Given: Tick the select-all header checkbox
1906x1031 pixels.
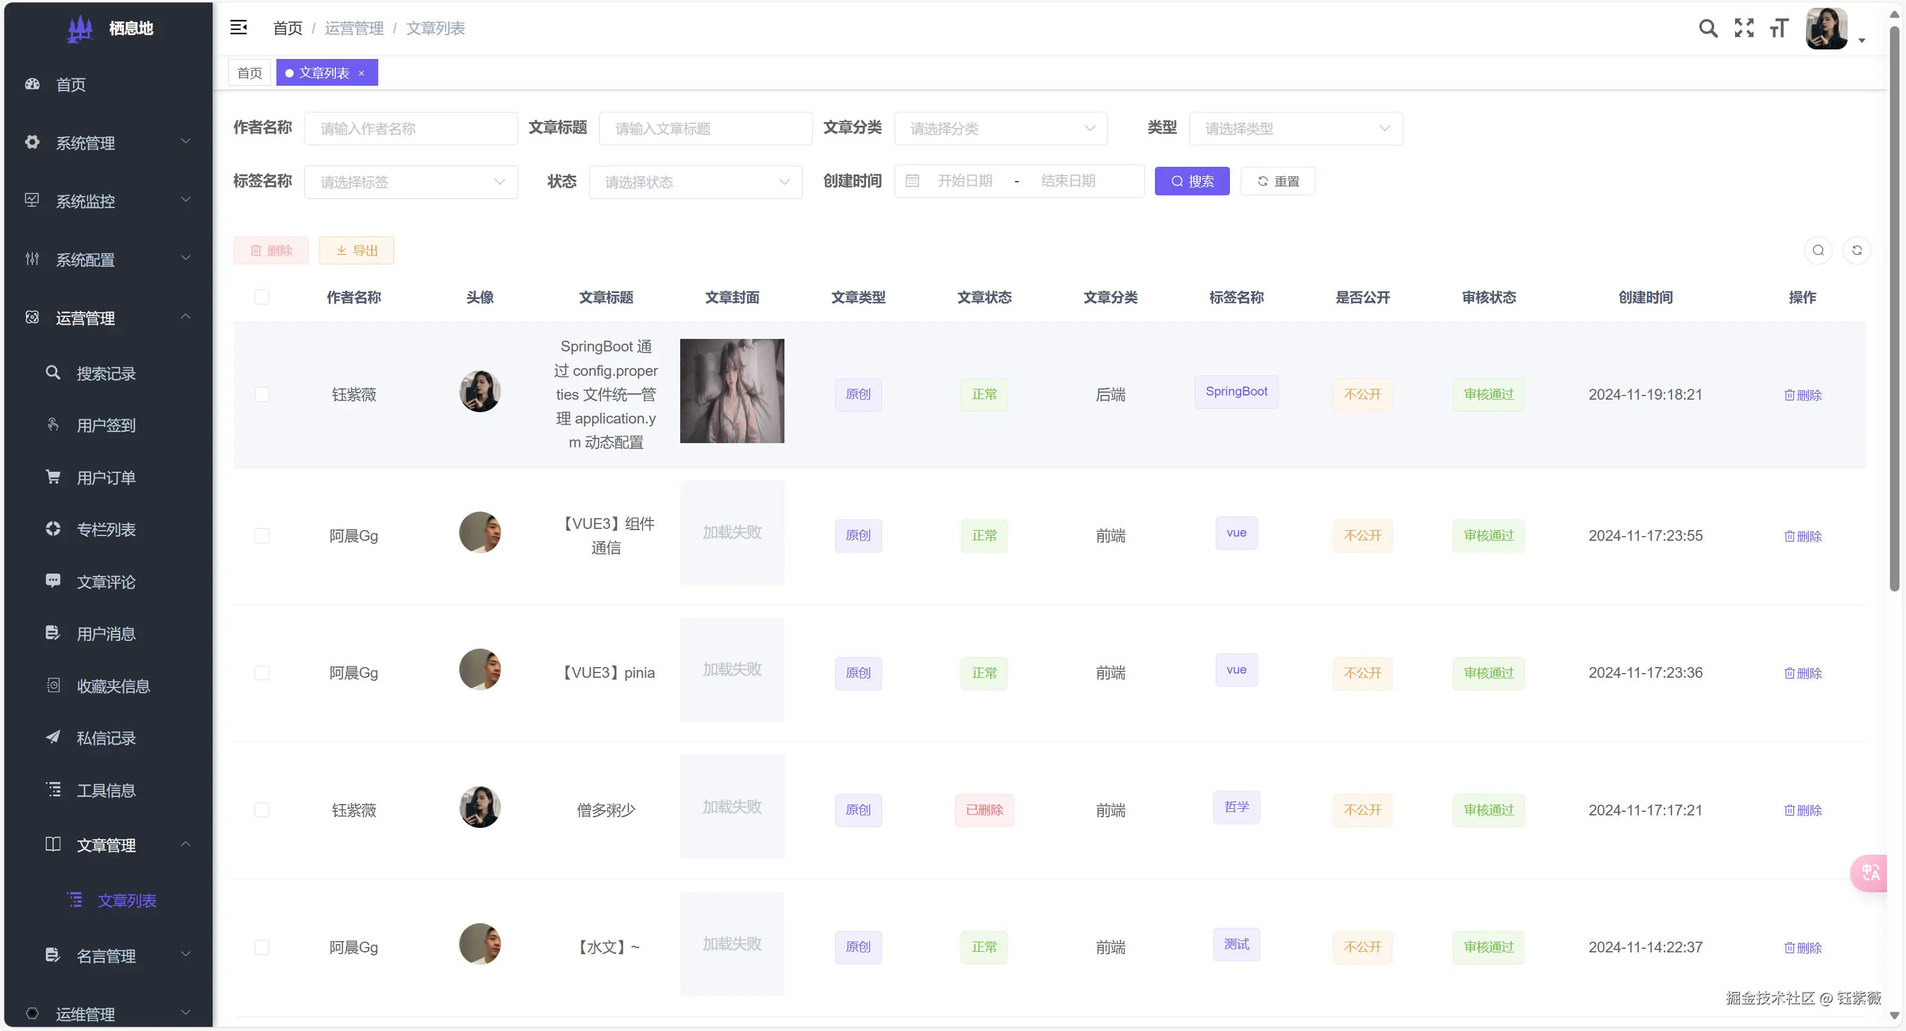Looking at the screenshot, I should (x=262, y=297).
